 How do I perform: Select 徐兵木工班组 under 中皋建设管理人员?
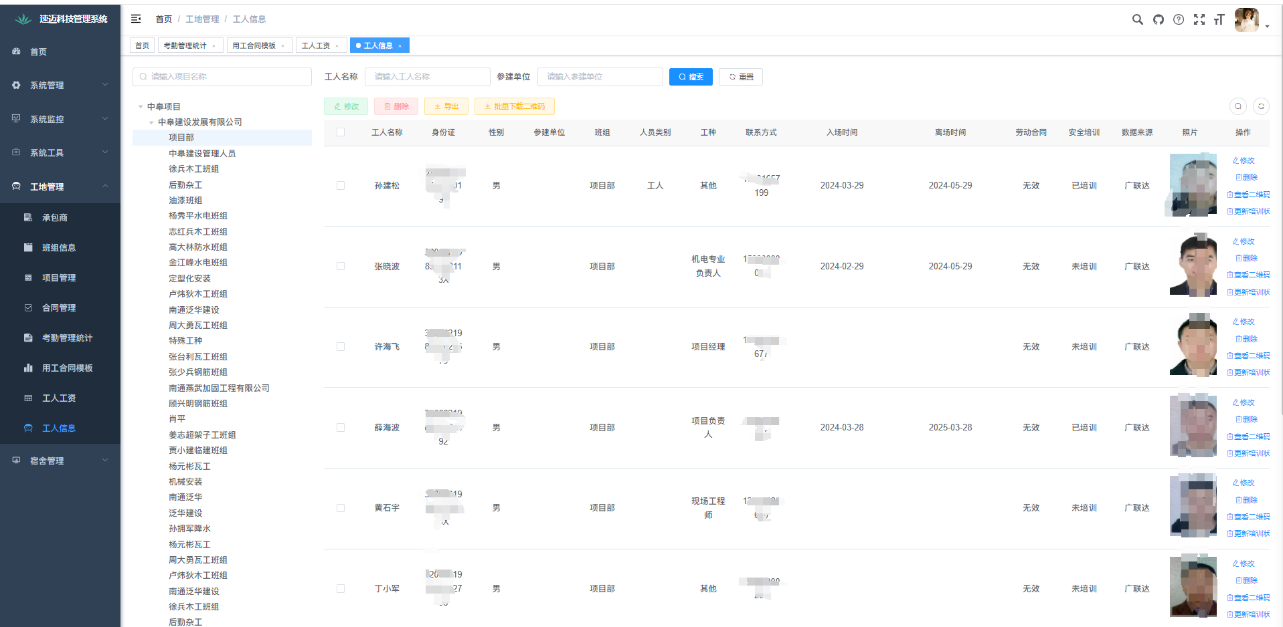click(194, 169)
